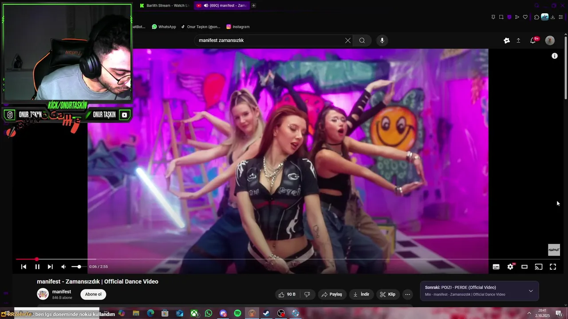Viewport: 568px width, 319px height.
Task: Show hidden system tray icons chevron
Action: (529, 313)
